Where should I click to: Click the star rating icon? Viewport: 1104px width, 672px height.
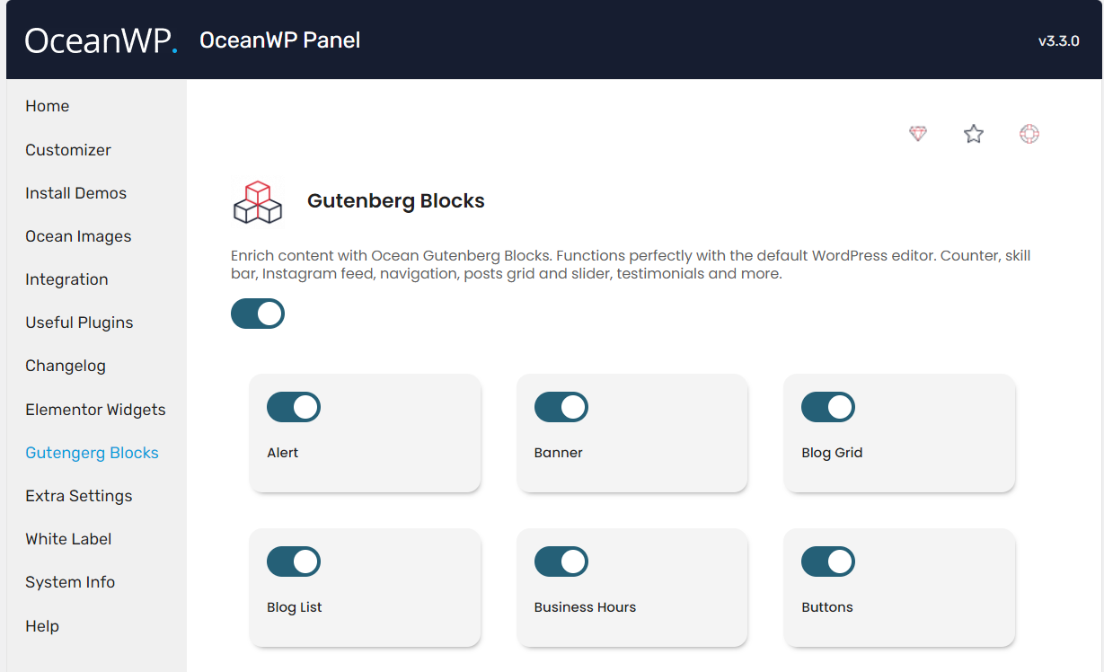click(974, 134)
